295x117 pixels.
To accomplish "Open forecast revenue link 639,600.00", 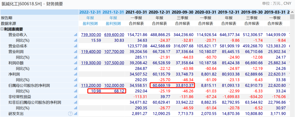I will [114, 35].
